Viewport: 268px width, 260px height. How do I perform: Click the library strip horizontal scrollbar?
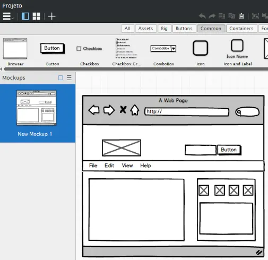136,69
